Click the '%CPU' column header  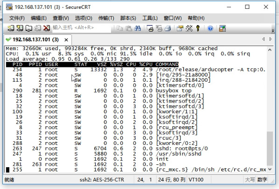click(146, 64)
